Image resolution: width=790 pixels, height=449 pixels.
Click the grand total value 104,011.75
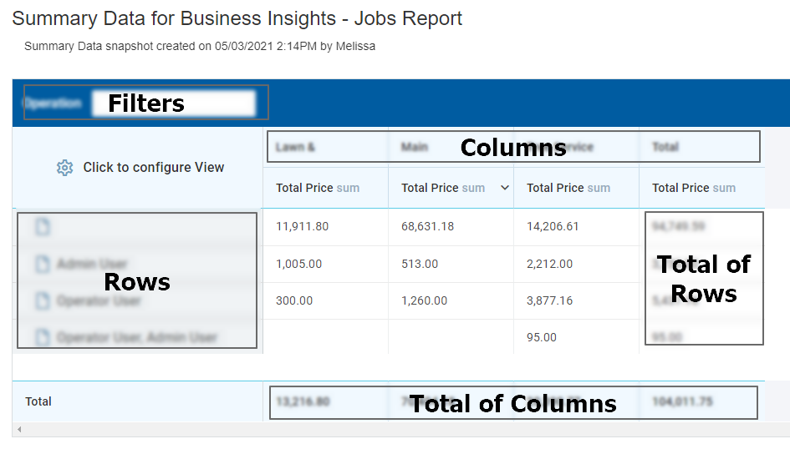coord(681,401)
